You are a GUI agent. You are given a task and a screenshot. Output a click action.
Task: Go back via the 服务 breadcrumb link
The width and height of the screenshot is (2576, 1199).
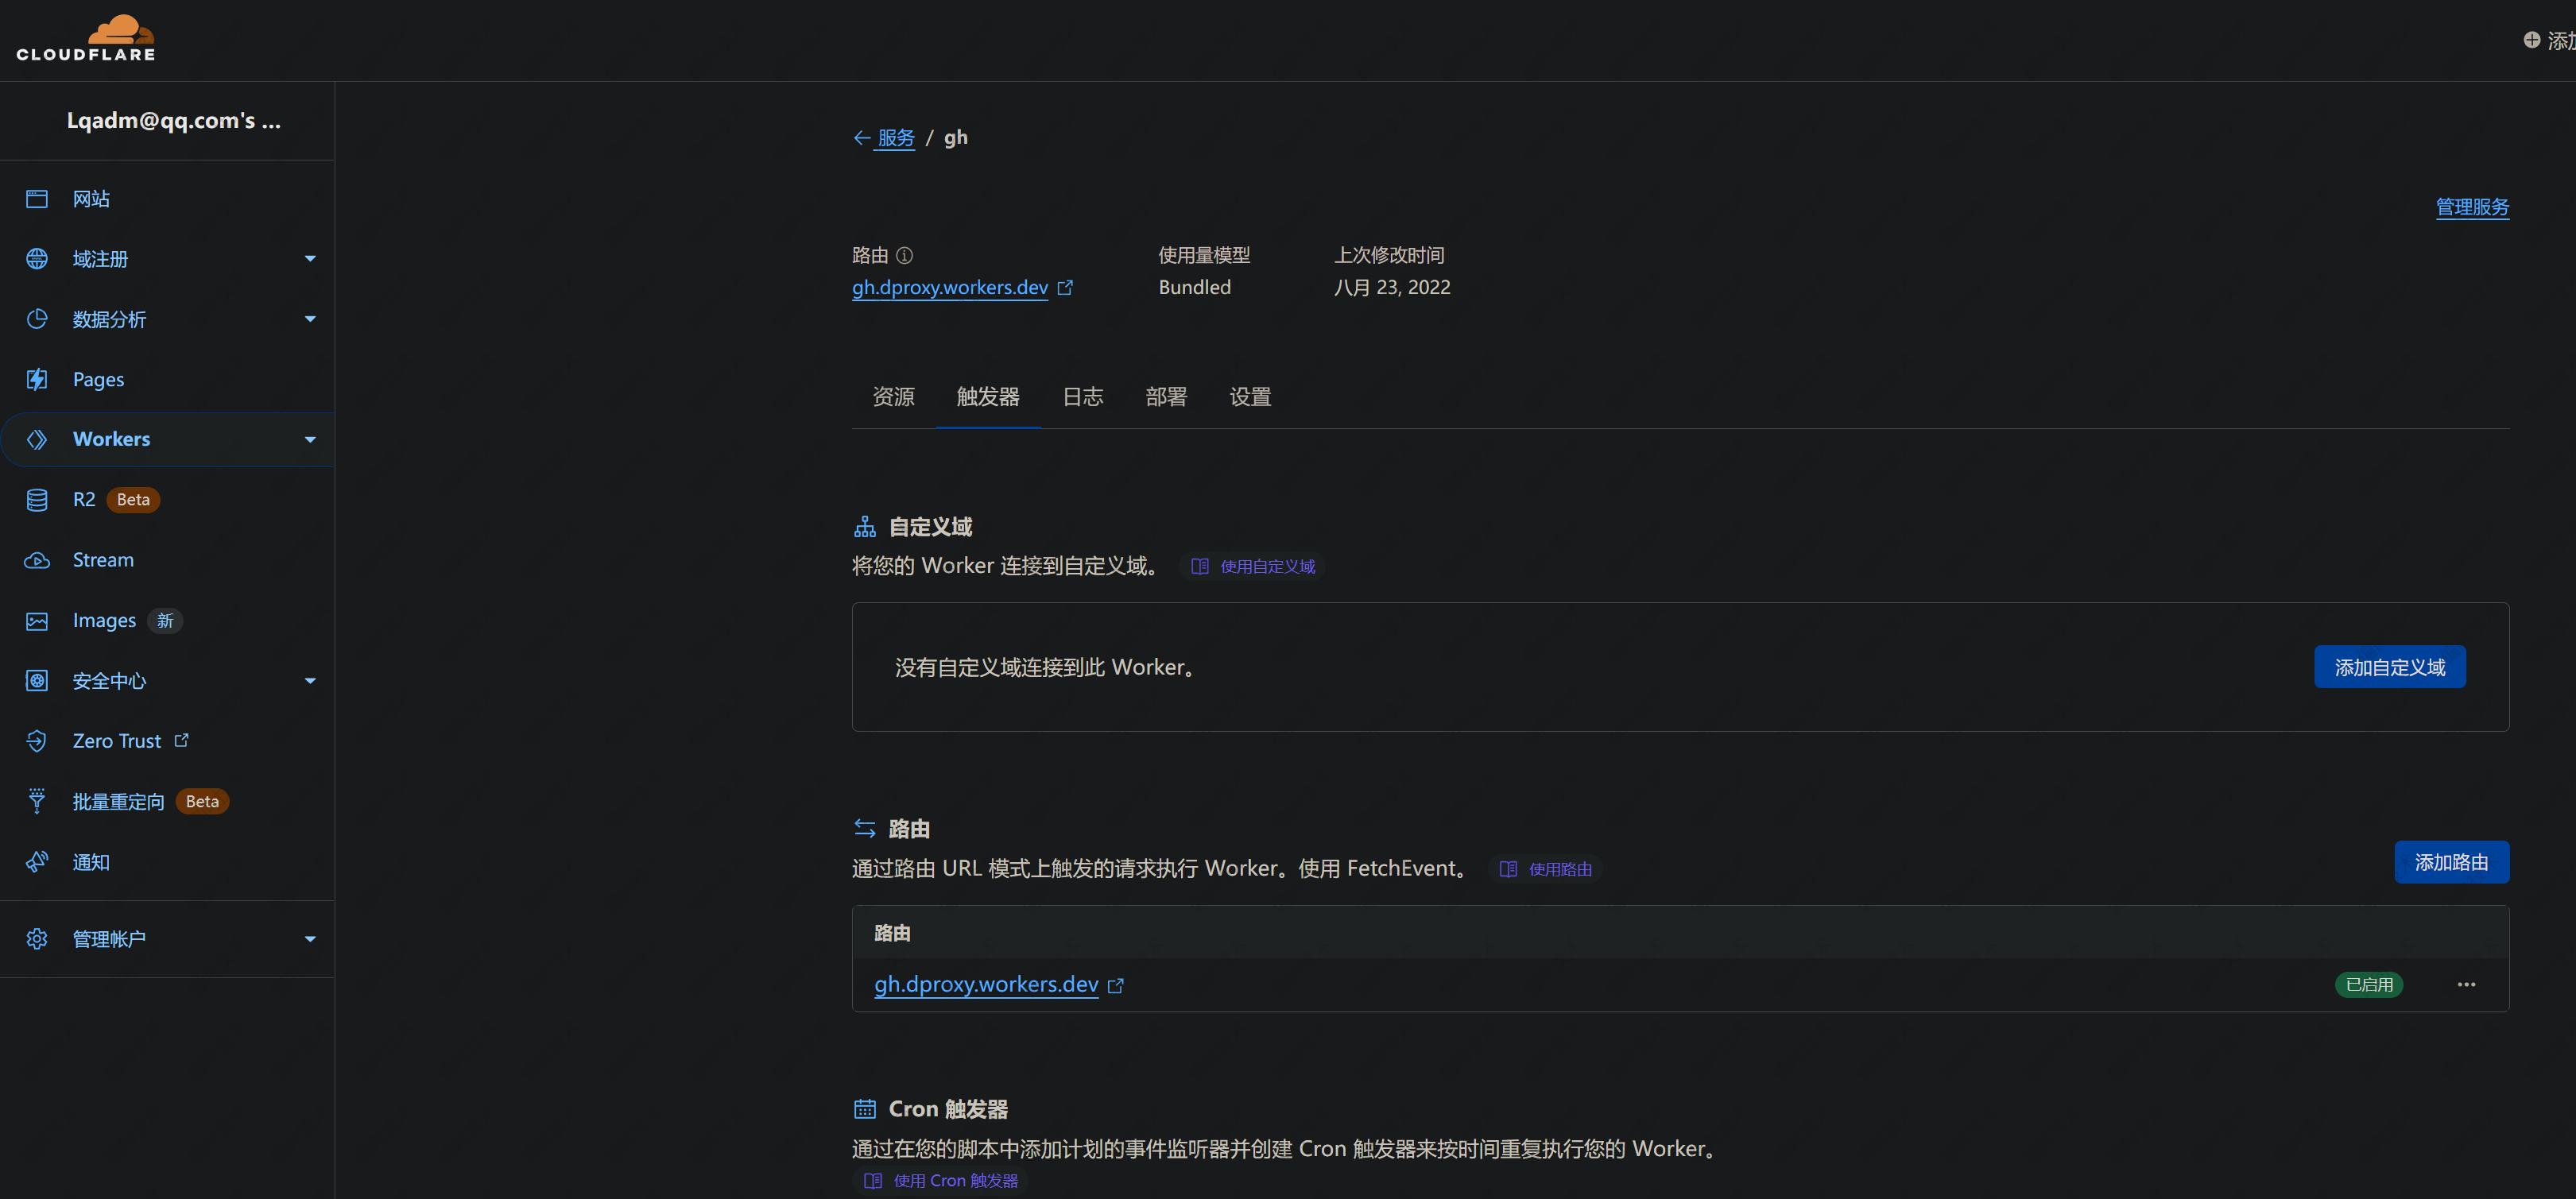(896, 138)
